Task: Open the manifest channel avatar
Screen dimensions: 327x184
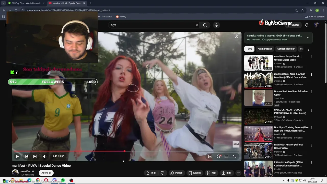Action: pos(15,173)
